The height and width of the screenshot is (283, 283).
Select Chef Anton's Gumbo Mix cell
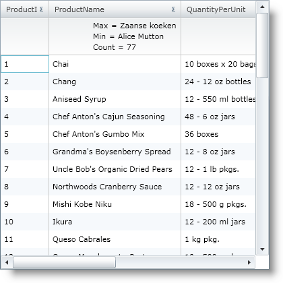115,134
